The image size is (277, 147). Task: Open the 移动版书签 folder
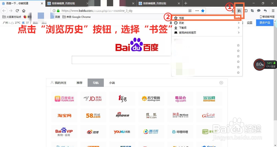[x=267, y=17]
